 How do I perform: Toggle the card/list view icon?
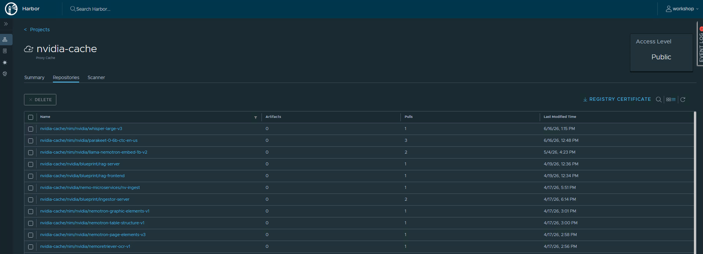click(671, 100)
